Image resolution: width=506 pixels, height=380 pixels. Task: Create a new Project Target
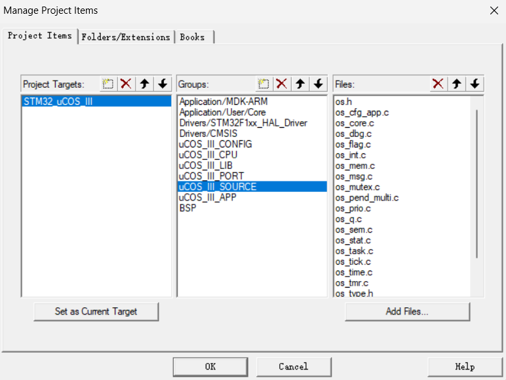[108, 85]
